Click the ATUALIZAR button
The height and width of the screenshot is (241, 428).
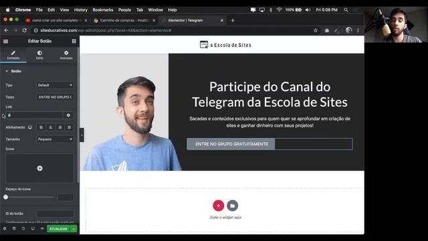click(x=58, y=229)
